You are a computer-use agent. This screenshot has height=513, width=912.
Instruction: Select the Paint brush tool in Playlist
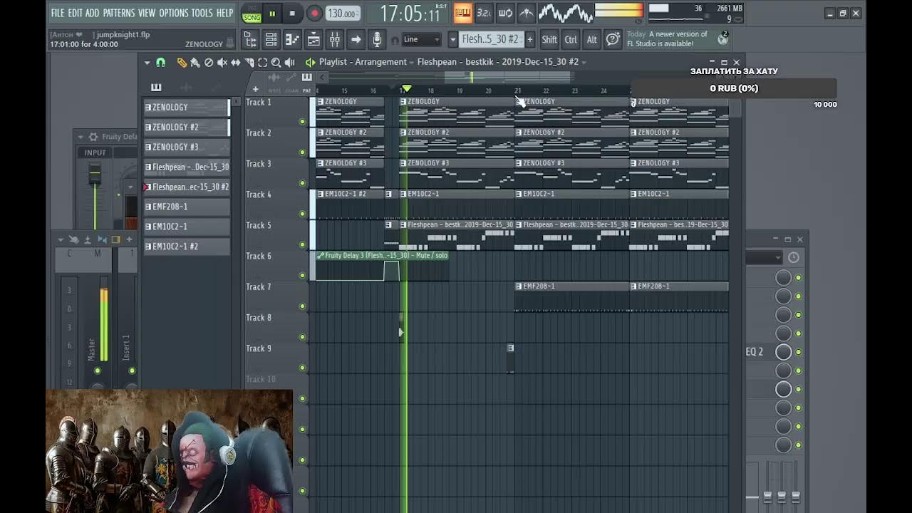195,63
